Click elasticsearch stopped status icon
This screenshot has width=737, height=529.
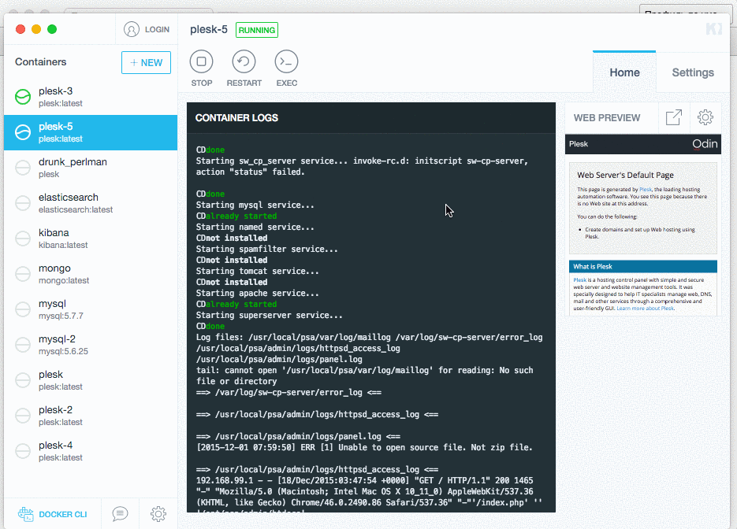point(23,203)
